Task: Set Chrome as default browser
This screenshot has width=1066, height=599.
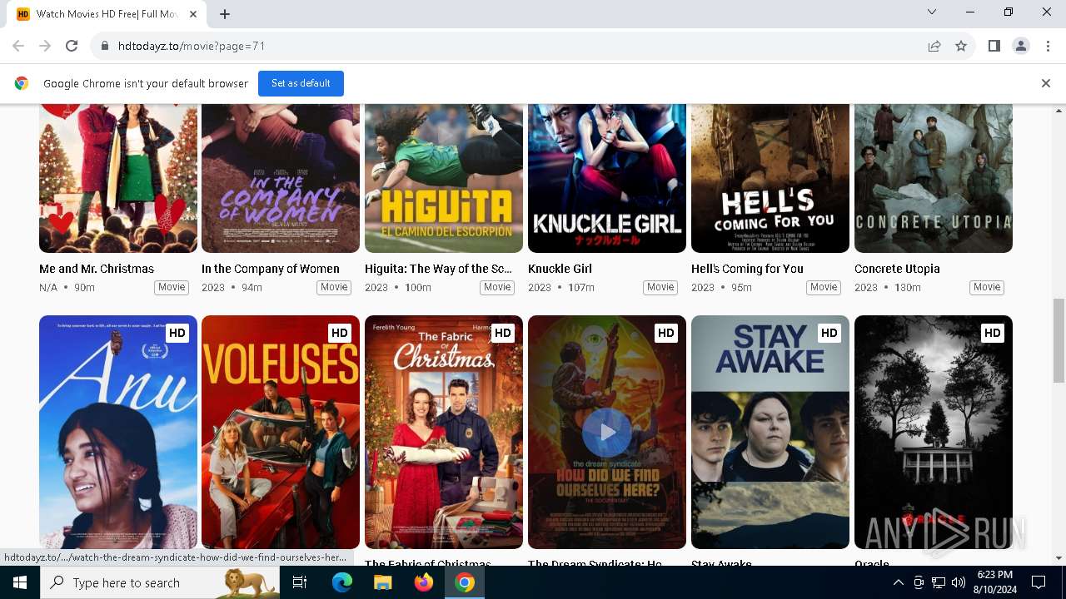Action: pos(301,83)
